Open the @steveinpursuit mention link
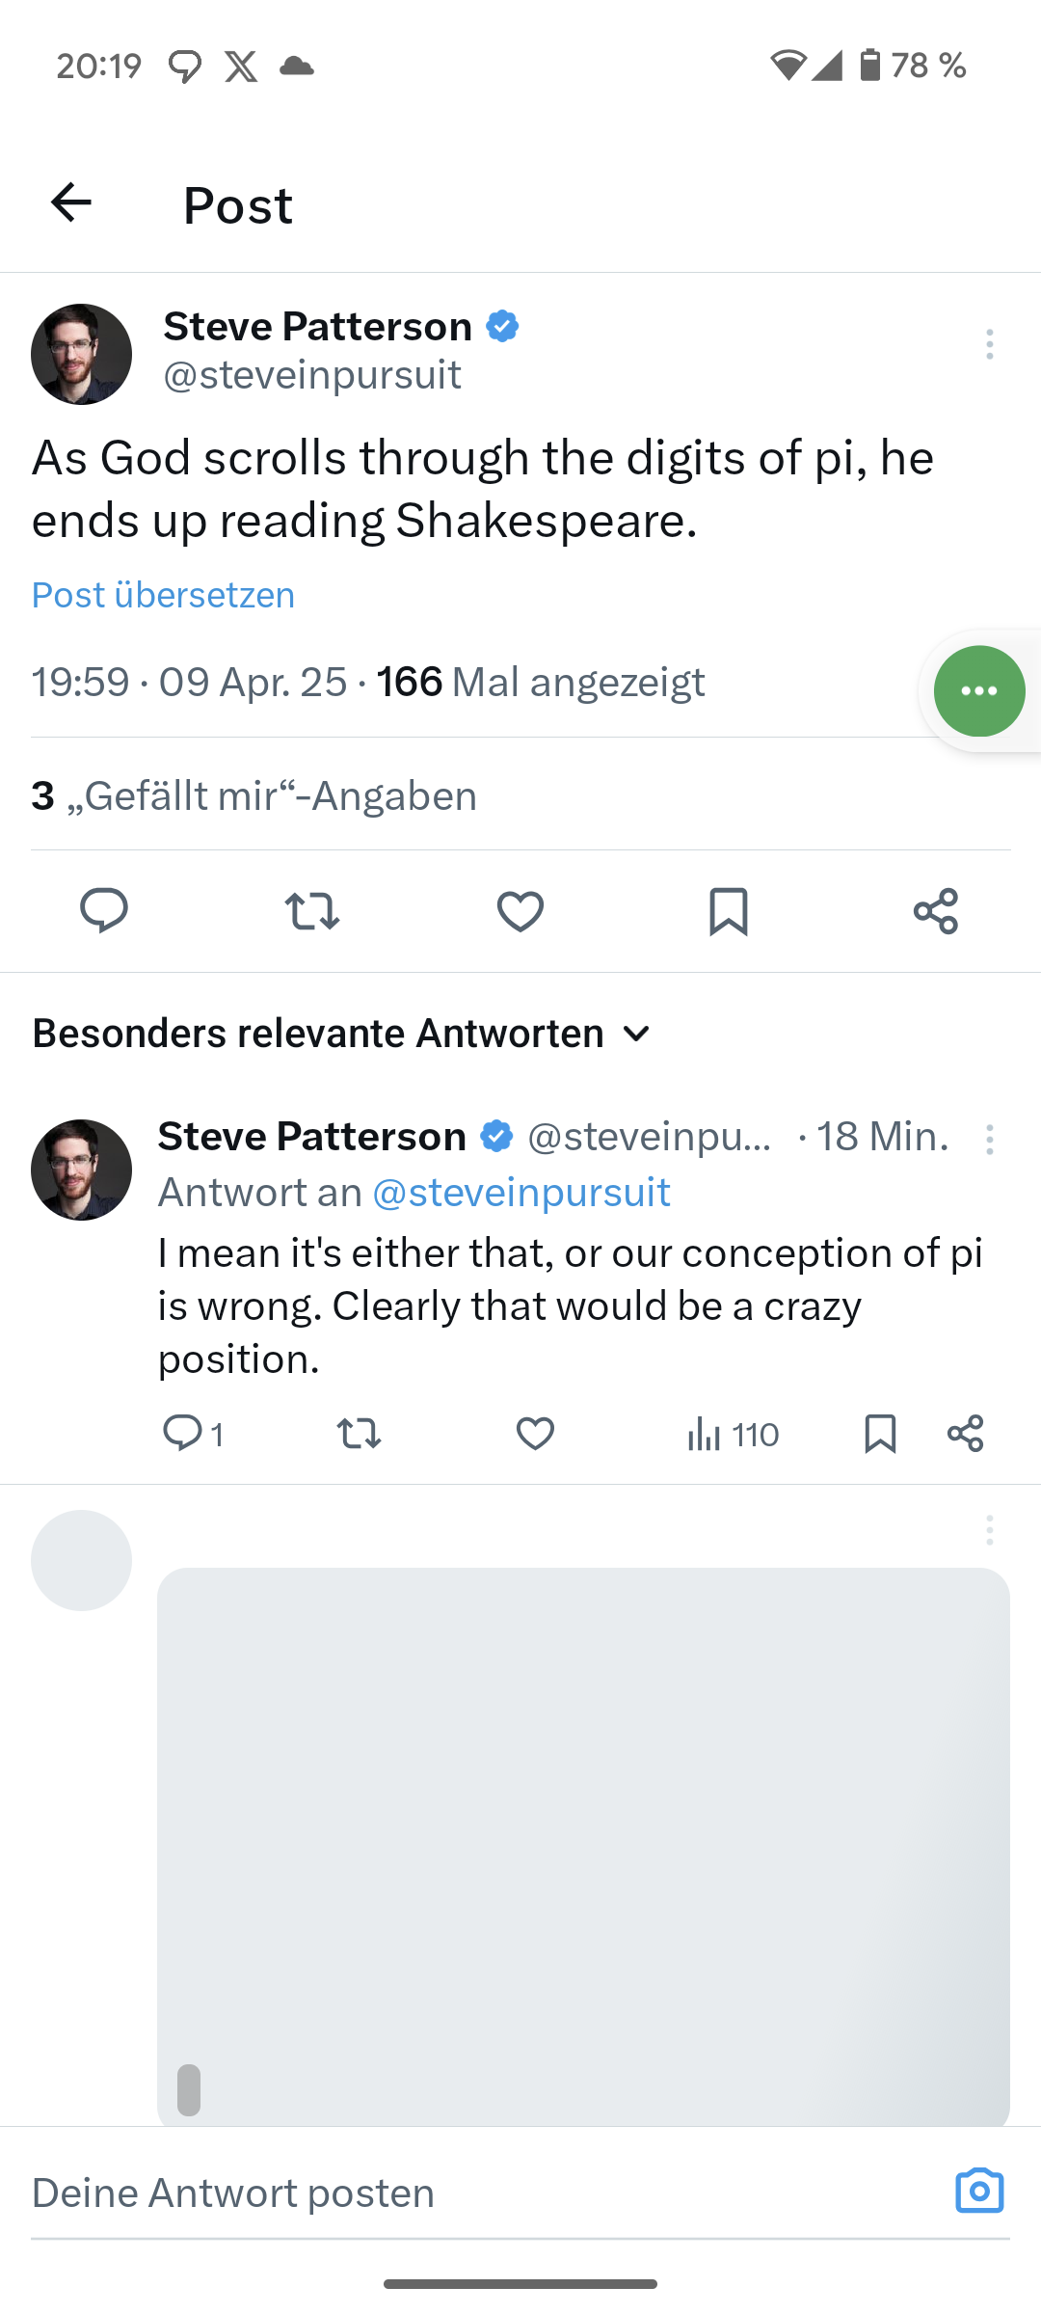This screenshot has height=2314, width=1041. [520, 1193]
